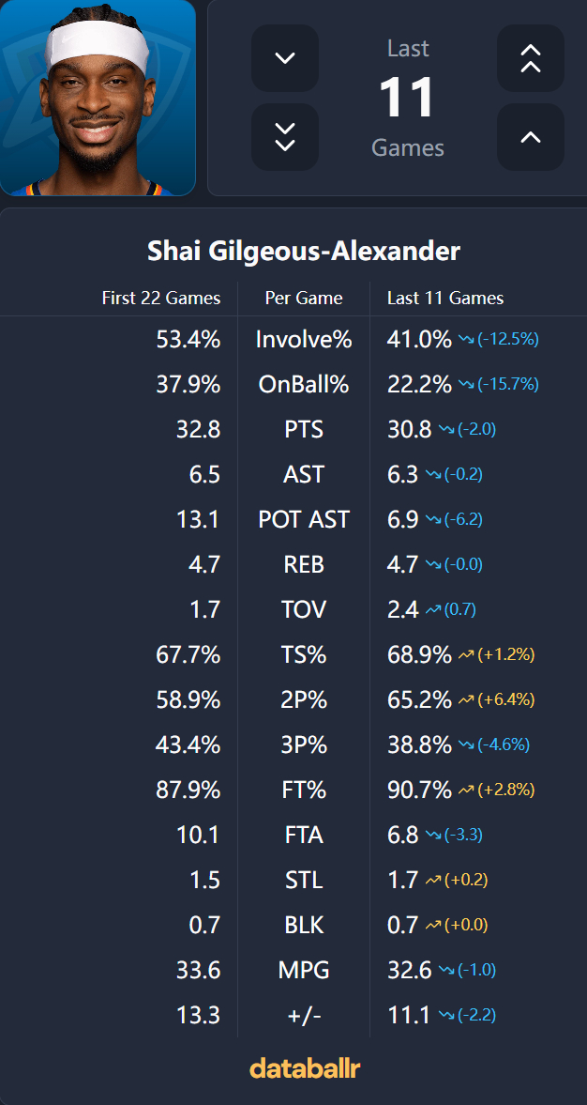Viewport: 587px width, 1105px height.
Task: Click the large 11 games count number
Action: [407, 98]
